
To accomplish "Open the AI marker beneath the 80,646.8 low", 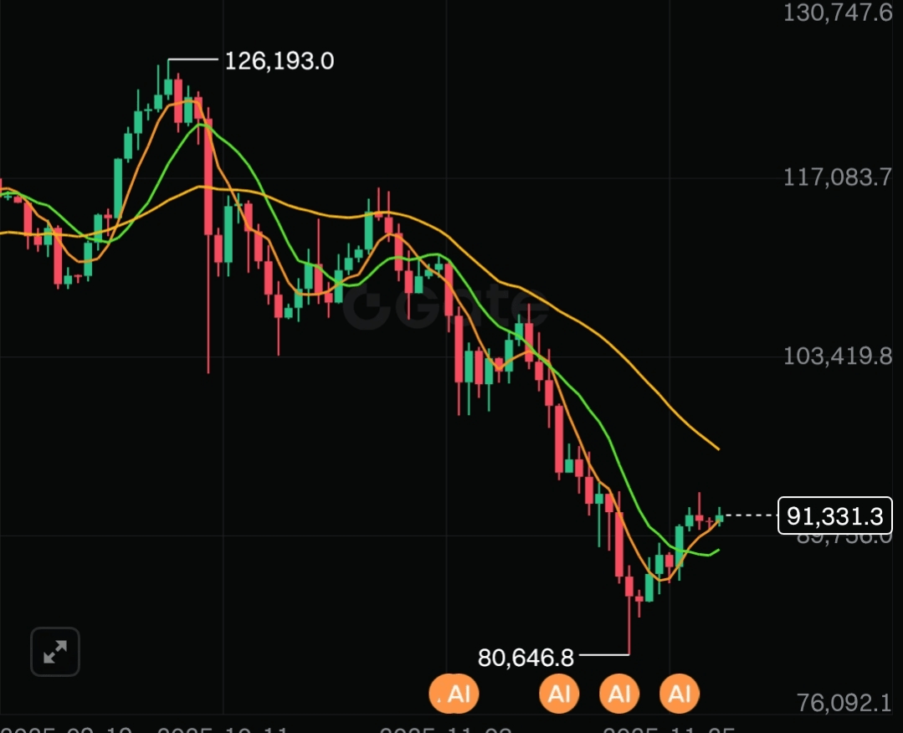I will point(619,694).
